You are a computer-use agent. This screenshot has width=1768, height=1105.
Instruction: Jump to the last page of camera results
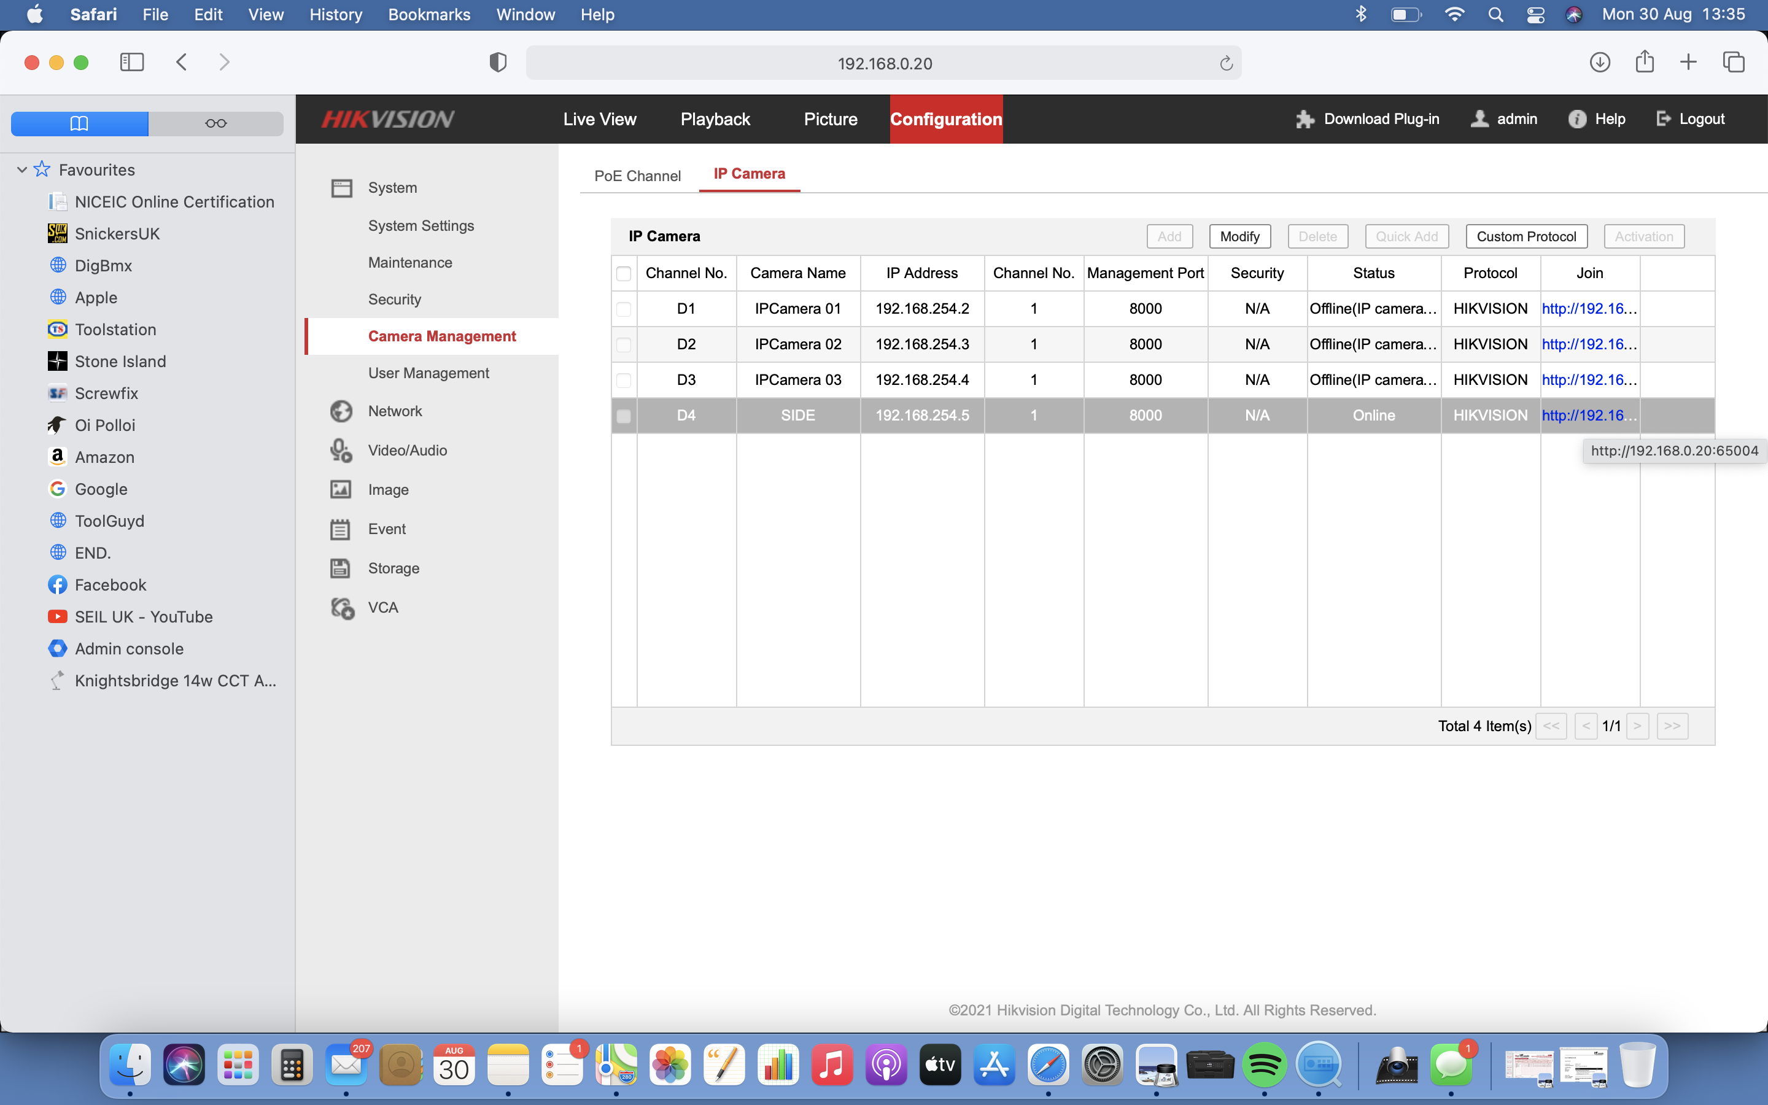1672,726
